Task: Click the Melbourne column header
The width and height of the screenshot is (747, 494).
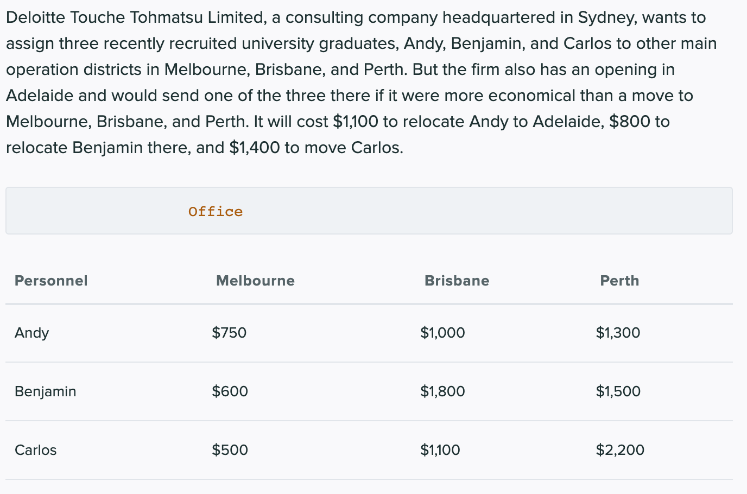Action: coord(255,281)
